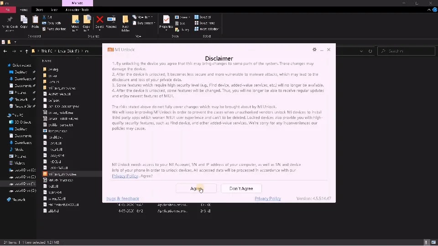Select the config folder in file list
438x246 pixels.
click(51, 69)
